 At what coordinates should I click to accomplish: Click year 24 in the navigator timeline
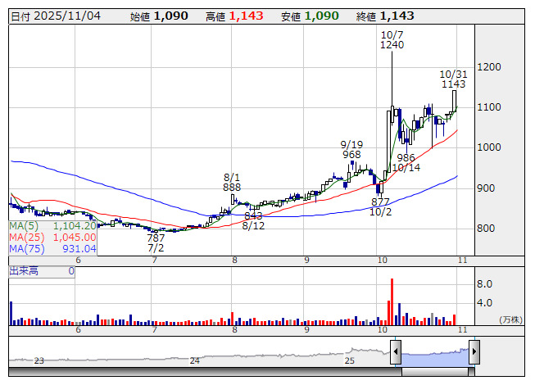pos(194,360)
